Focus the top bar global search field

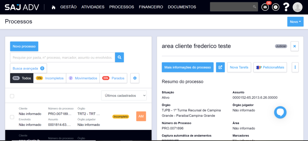click(234, 7)
